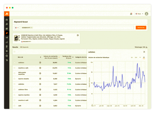Open the megaphone advertising icon
Image resolution: width=155 pixels, height=113 pixels.
tap(7, 38)
